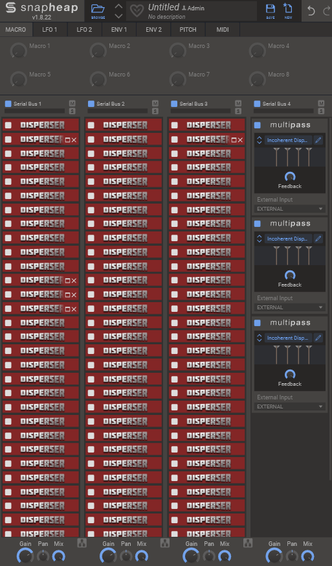Remove Serial Bus 3 Disperser using X icon
Image resolution: width=332 pixels, height=566 pixels.
(x=240, y=139)
